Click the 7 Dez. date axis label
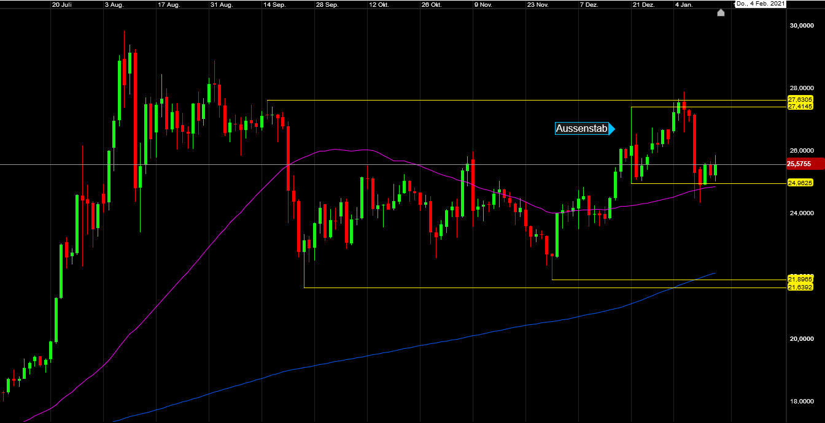This screenshot has height=423, width=825. pyautogui.click(x=589, y=4)
